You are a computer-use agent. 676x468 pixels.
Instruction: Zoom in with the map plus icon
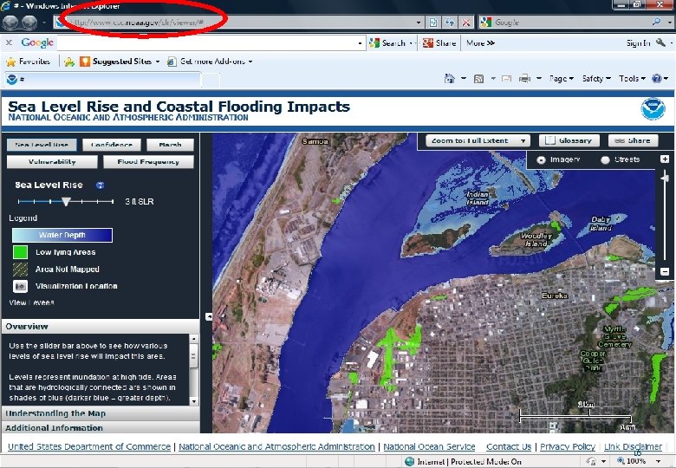pyautogui.click(x=665, y=159)
